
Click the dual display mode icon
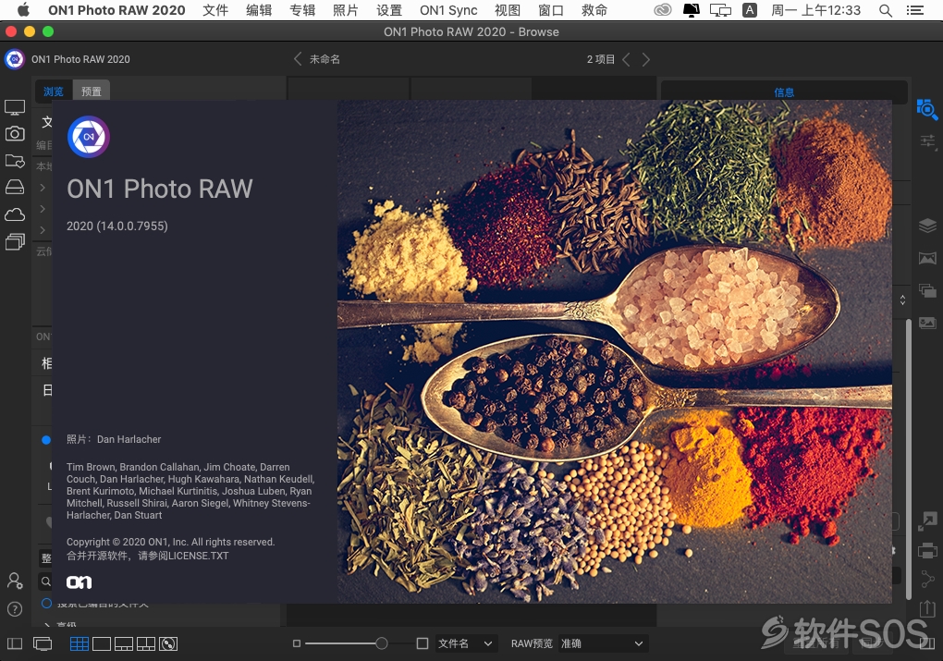pyautogui.click(x=43, y=643)
